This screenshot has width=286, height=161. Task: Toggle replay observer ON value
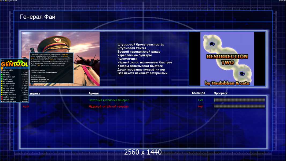(25, 95)
